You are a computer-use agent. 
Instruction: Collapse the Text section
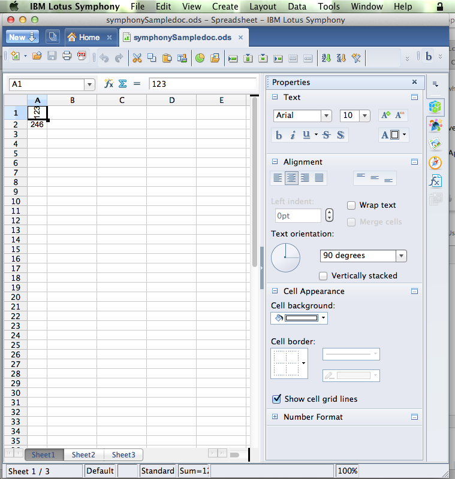275,97
